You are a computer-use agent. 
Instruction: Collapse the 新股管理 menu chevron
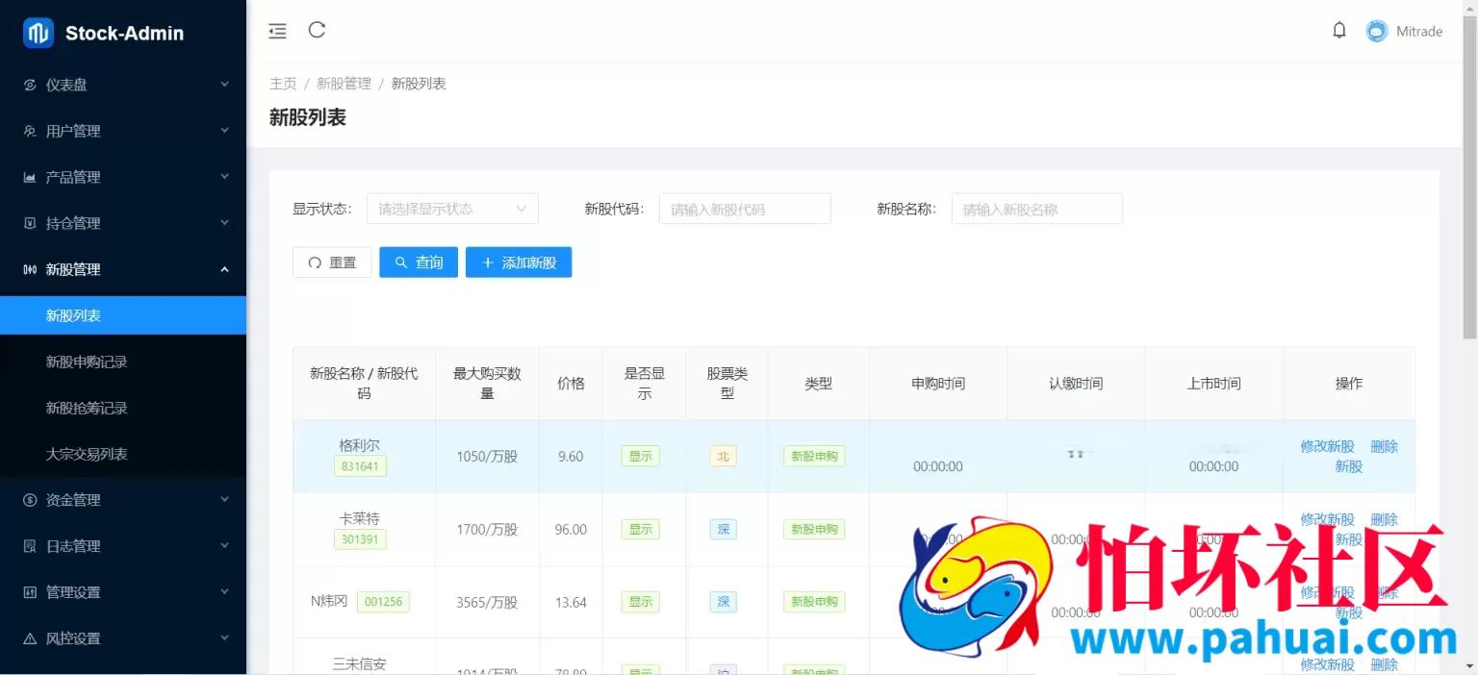pyautogui.click(x=224, y=269)
